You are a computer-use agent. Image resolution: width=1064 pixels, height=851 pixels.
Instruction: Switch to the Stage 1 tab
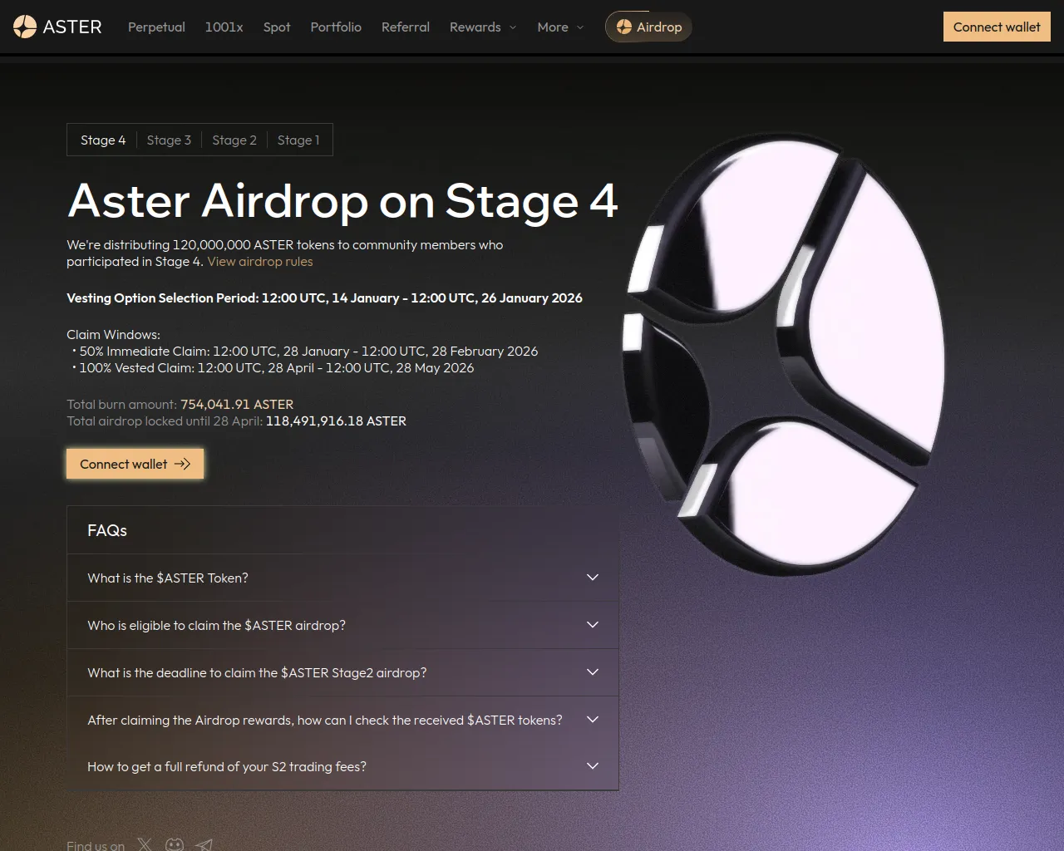298,140
